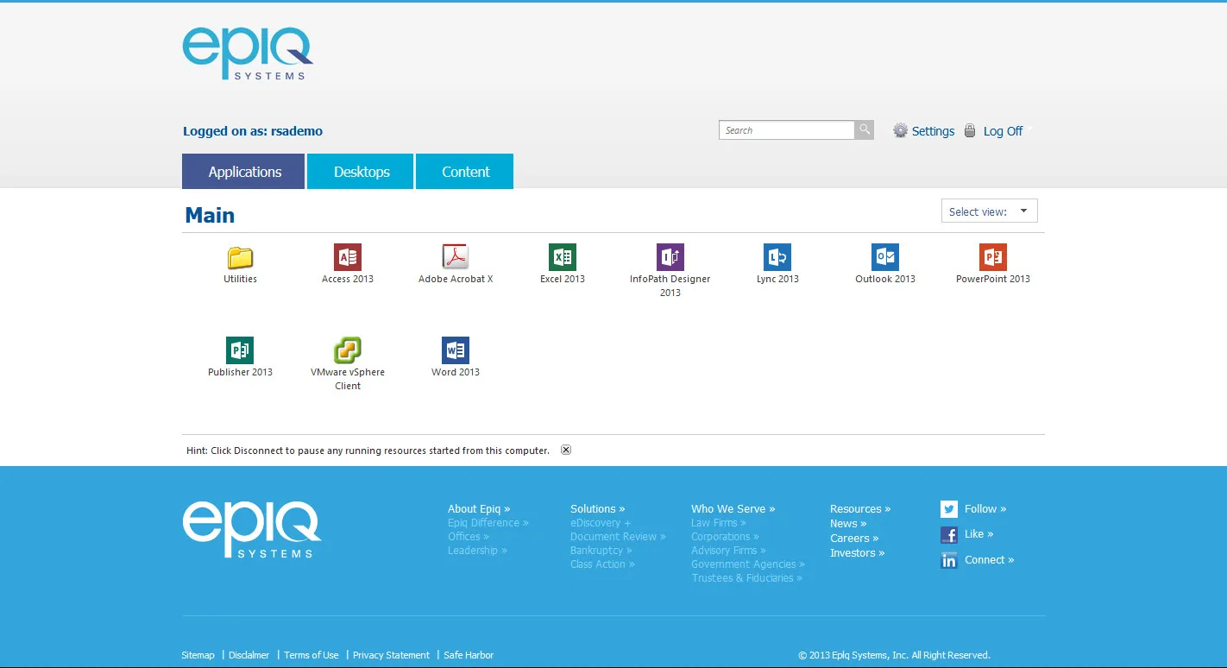This screenshot has height=668, width=1227.
Task: Expand the Log Off dropdown arrow
Action: tap(1030, 129)
